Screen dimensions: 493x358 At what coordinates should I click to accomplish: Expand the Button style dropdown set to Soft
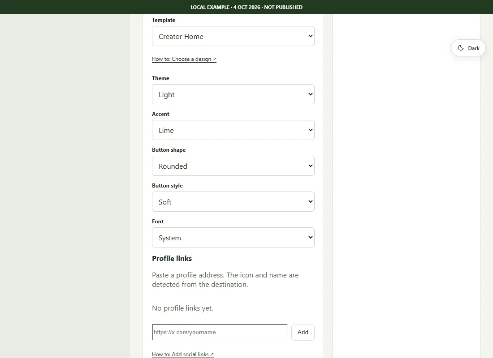click(233, 202)
